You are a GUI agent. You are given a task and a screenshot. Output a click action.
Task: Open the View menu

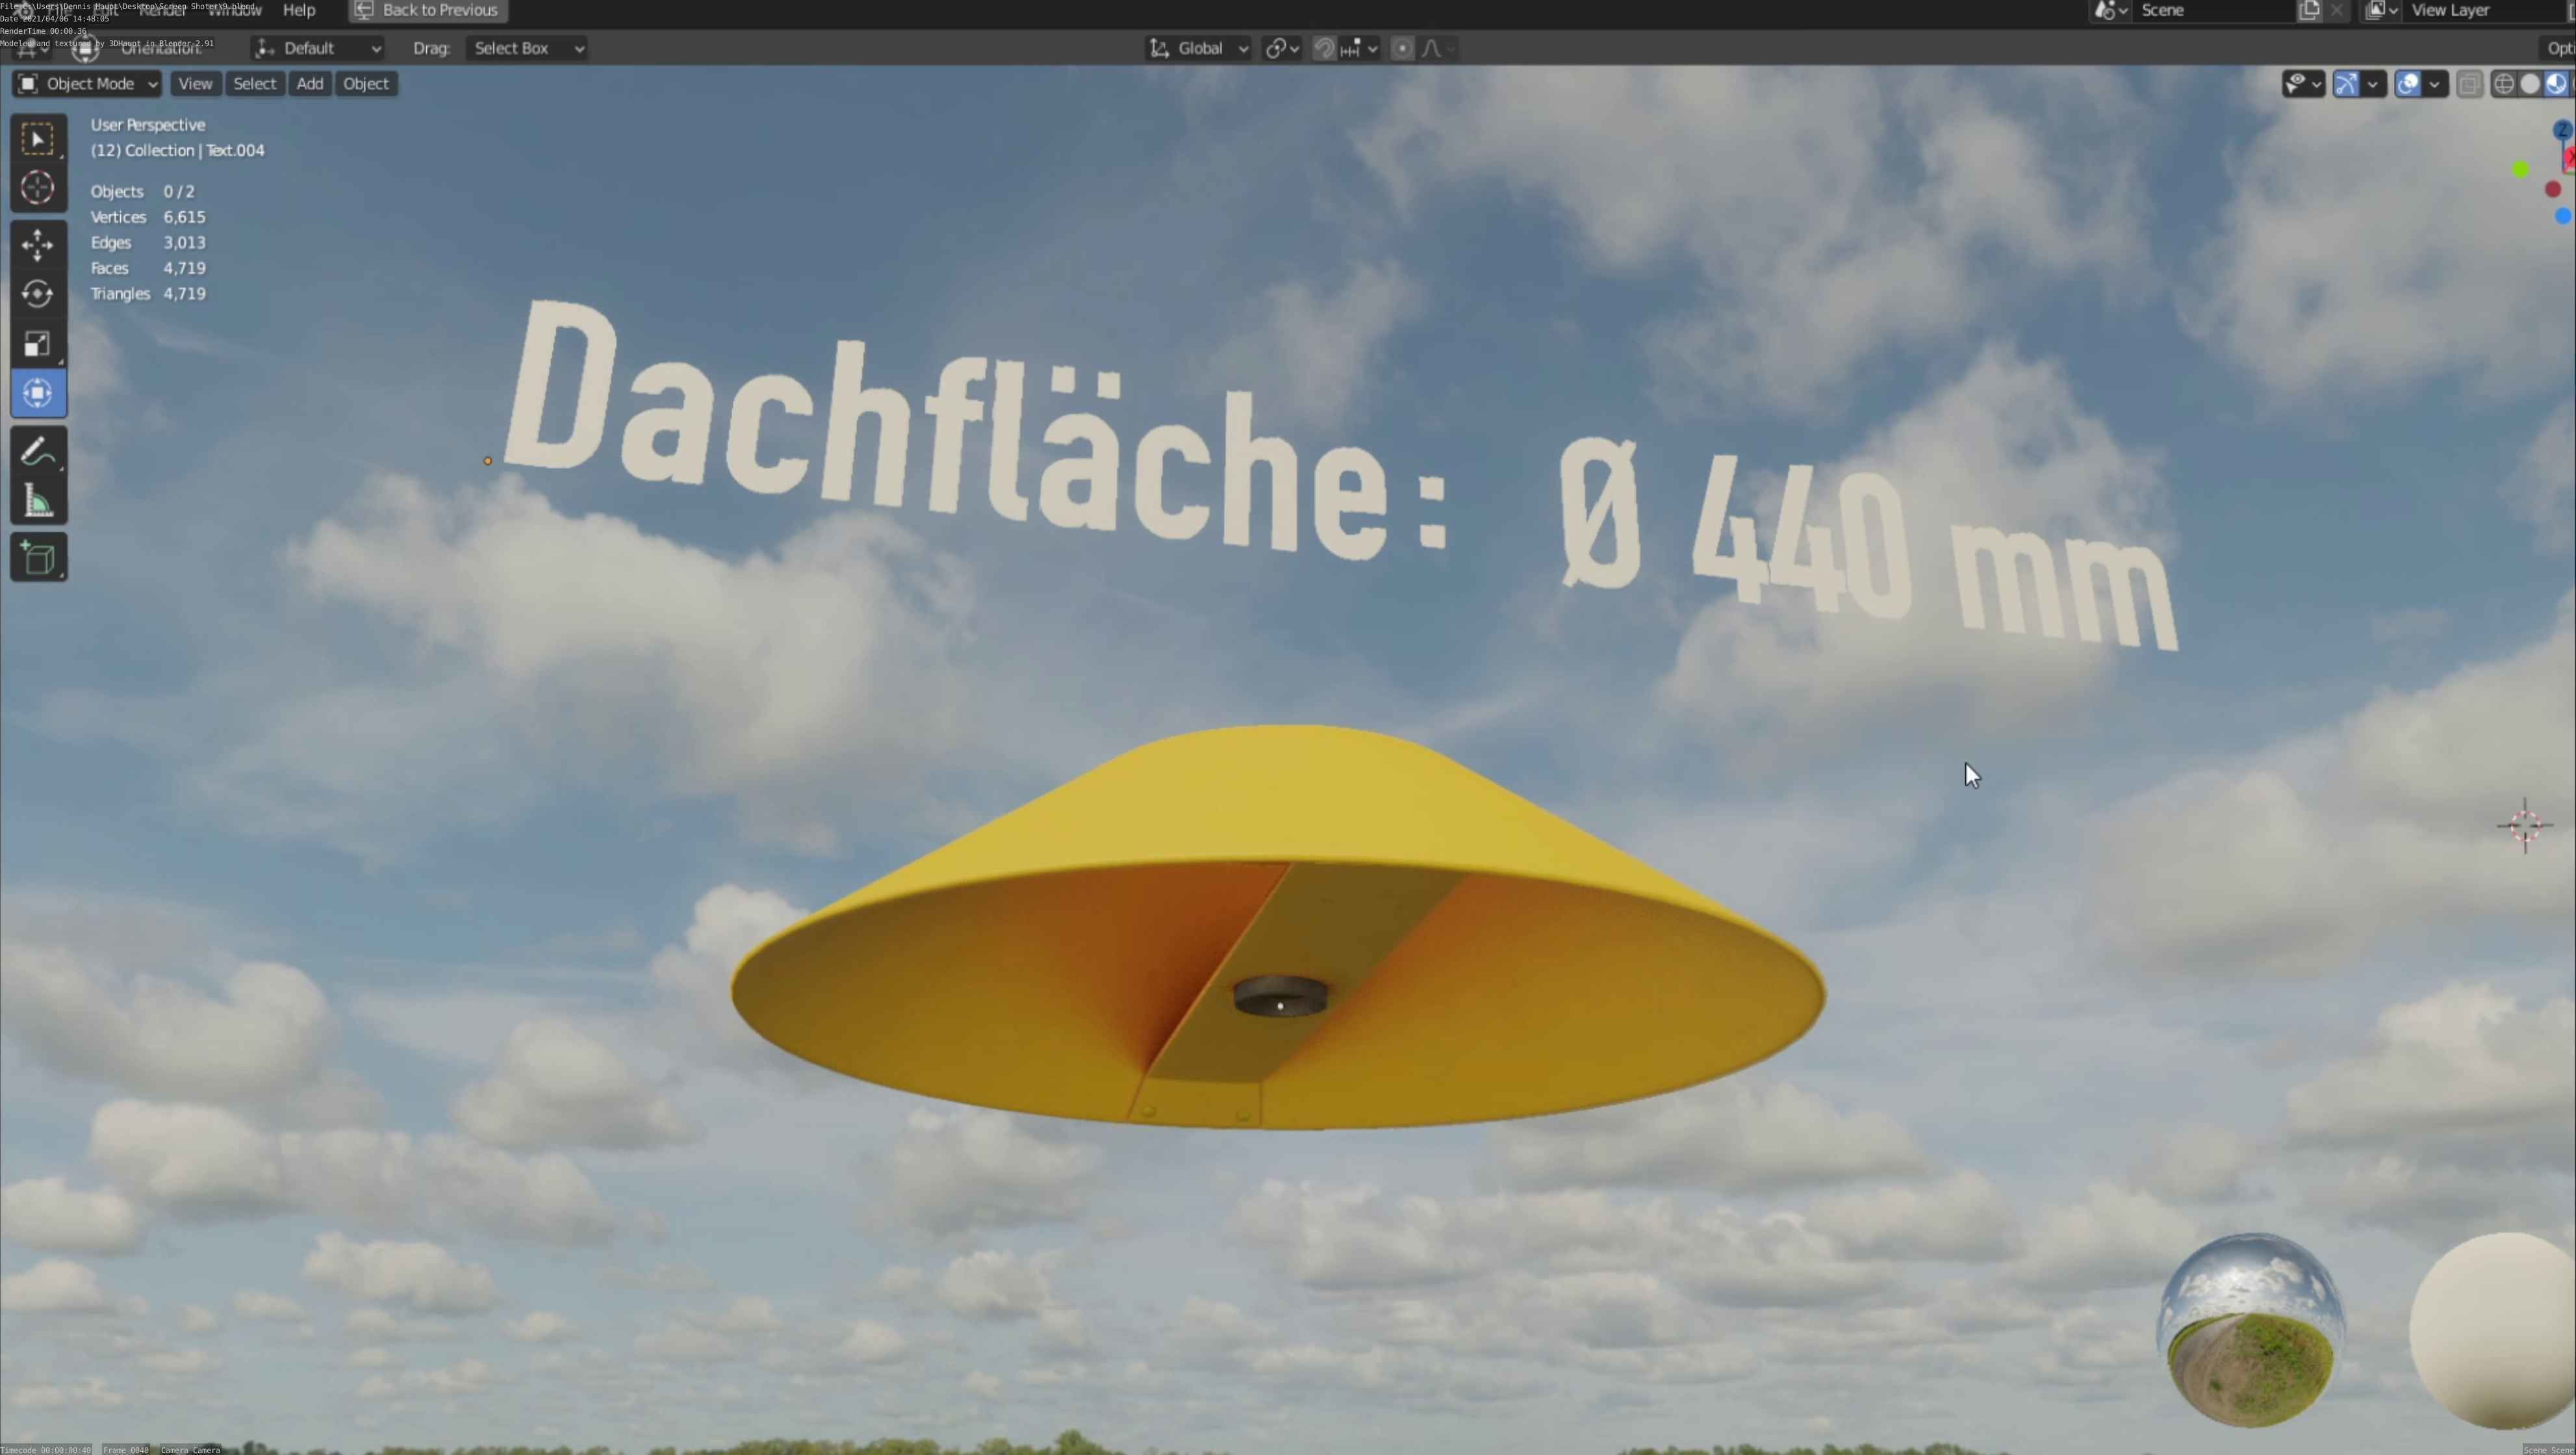coord(195,84)
